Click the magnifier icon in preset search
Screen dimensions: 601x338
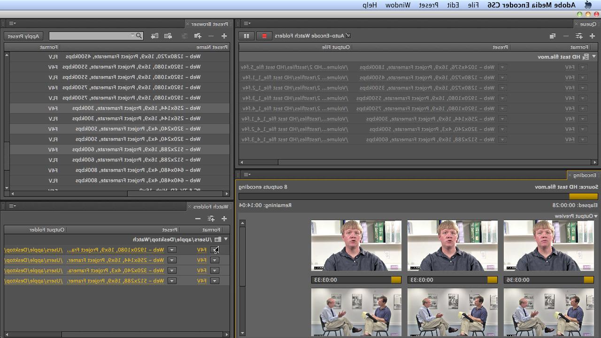click(x=139, y=36)
